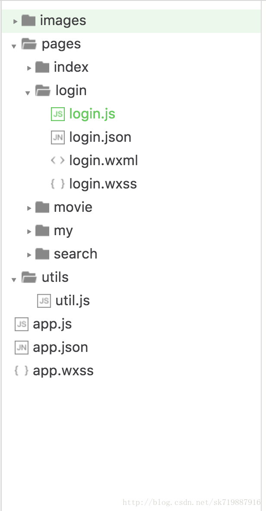Image resolution: width=266 pixels, height=511 pixels.
Task: Click the JS icon beside app.js
Action: point(21,324)
